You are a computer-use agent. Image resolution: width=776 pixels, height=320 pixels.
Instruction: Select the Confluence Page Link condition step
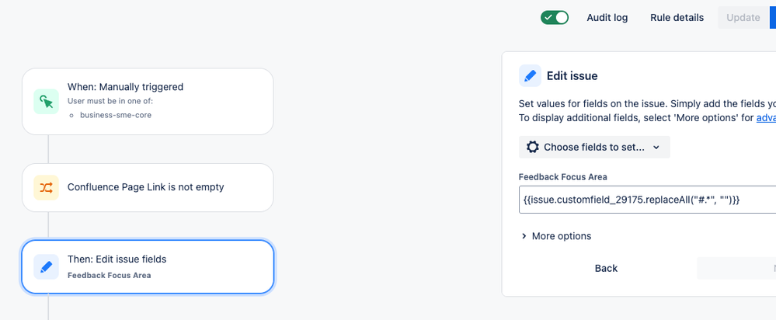coord(148,187)
